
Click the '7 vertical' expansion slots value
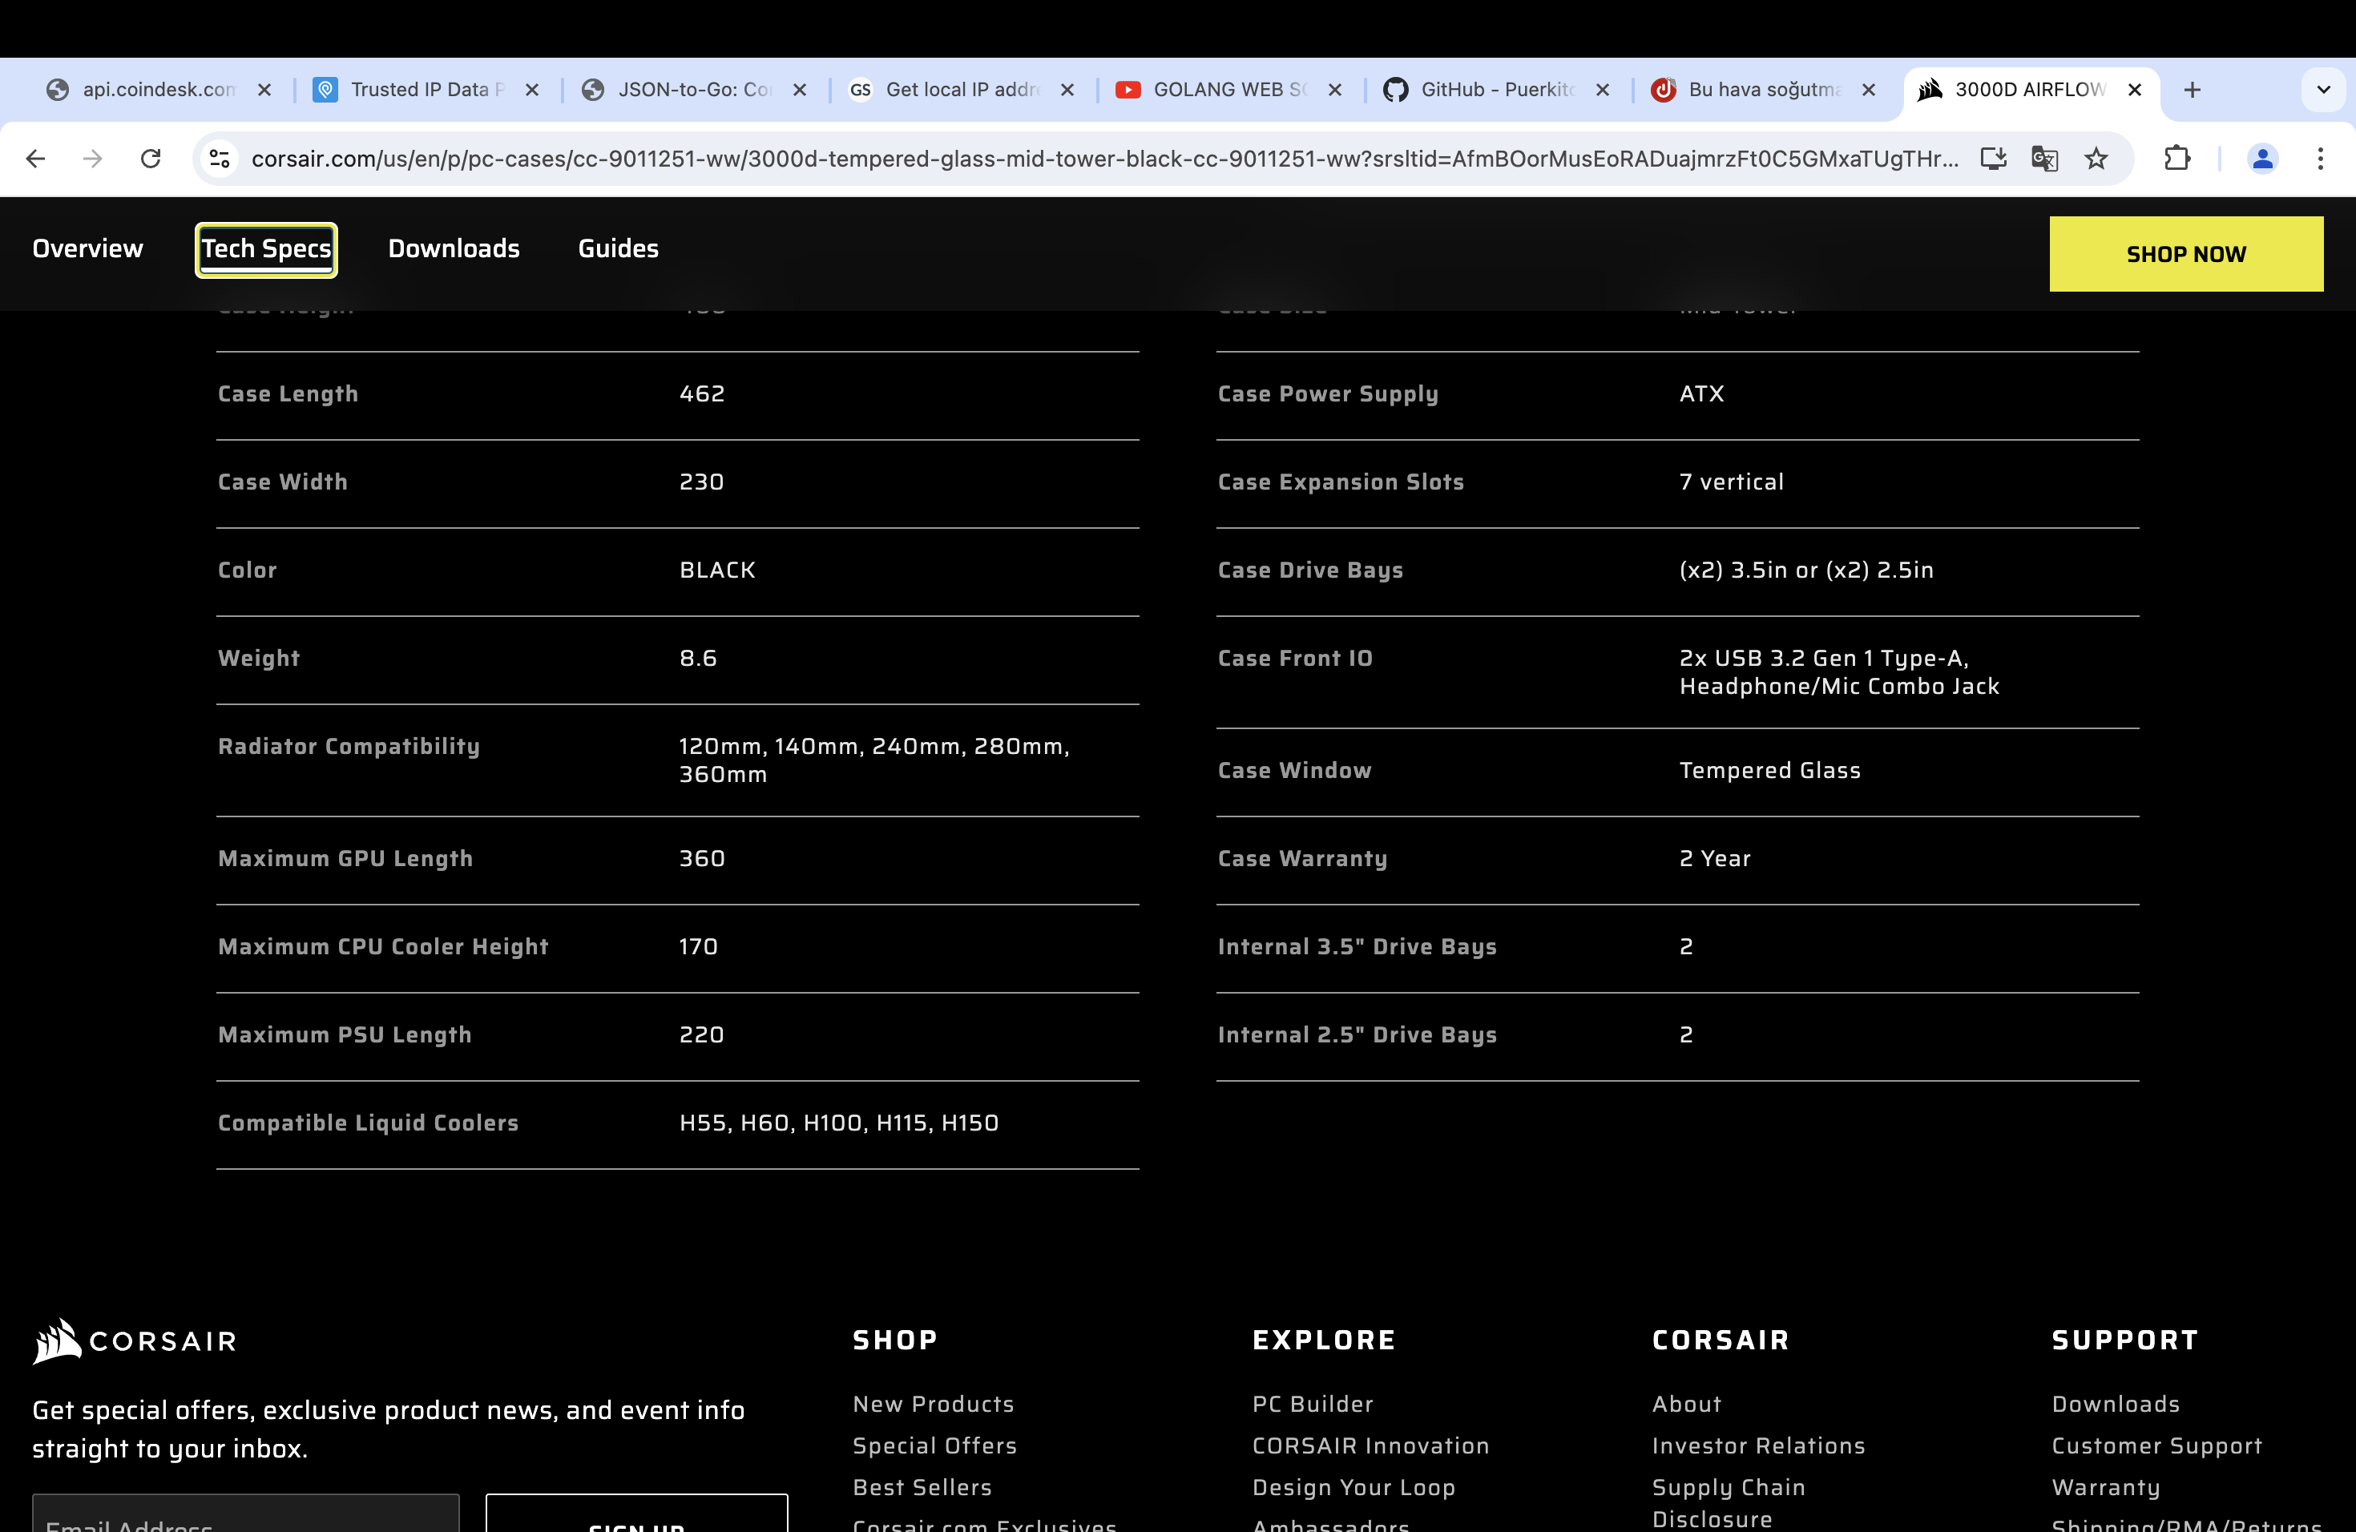1732,482
